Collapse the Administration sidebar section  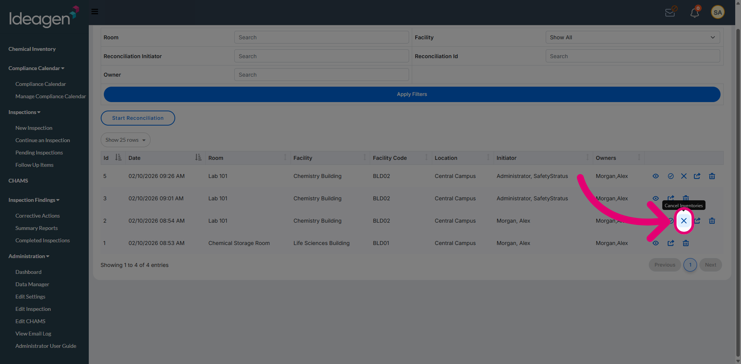pos(29,256)
